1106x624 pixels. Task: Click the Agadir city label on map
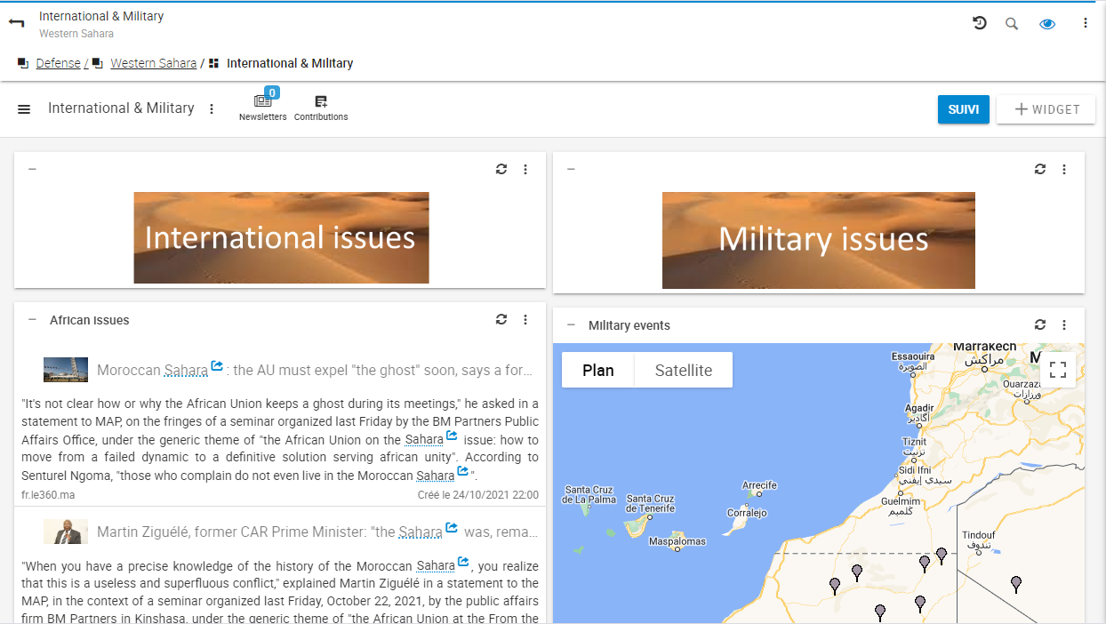[919, 412]
